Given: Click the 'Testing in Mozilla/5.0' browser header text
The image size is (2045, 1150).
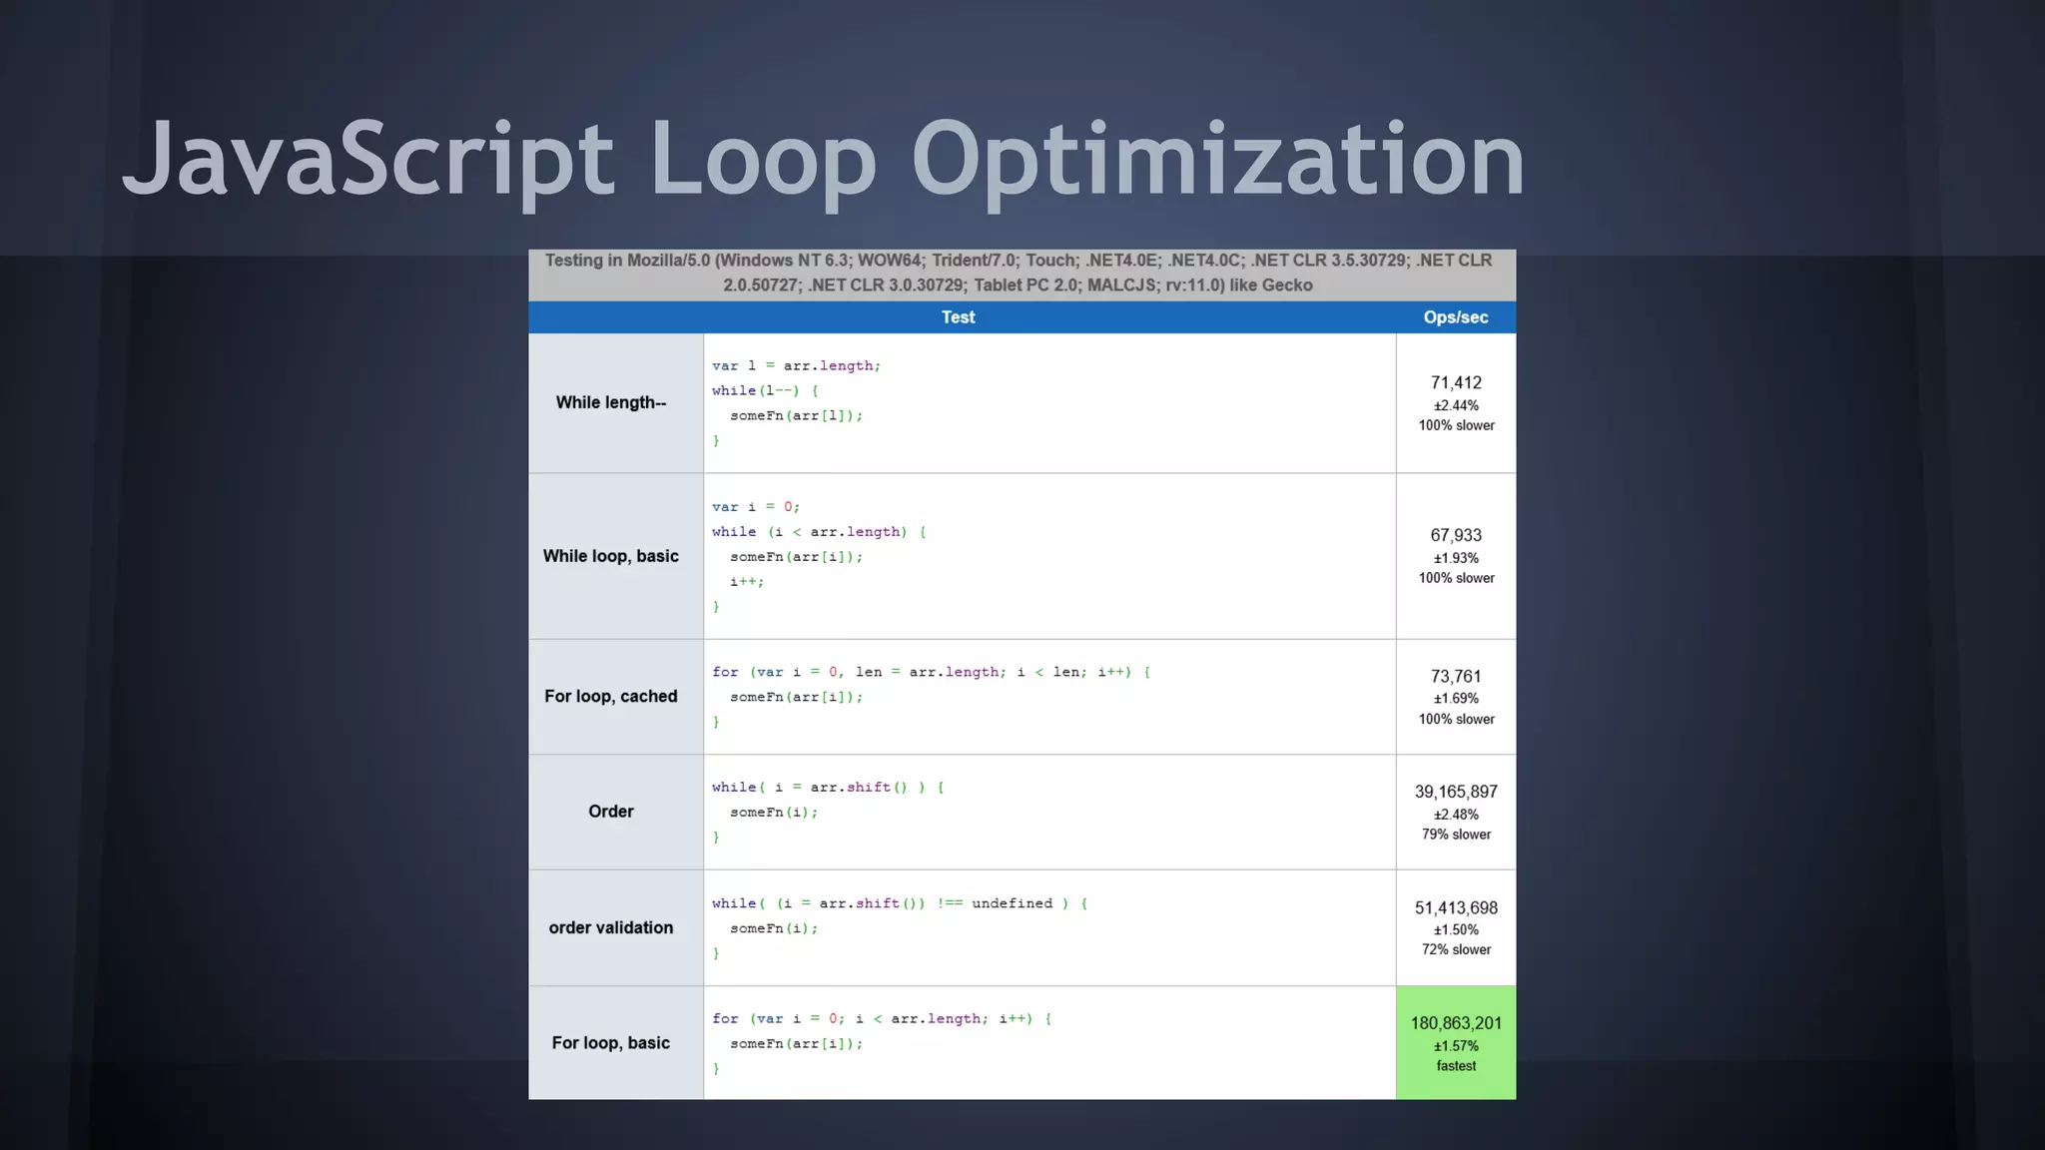Looking at the screenshot, I should tap(1019, 273).
